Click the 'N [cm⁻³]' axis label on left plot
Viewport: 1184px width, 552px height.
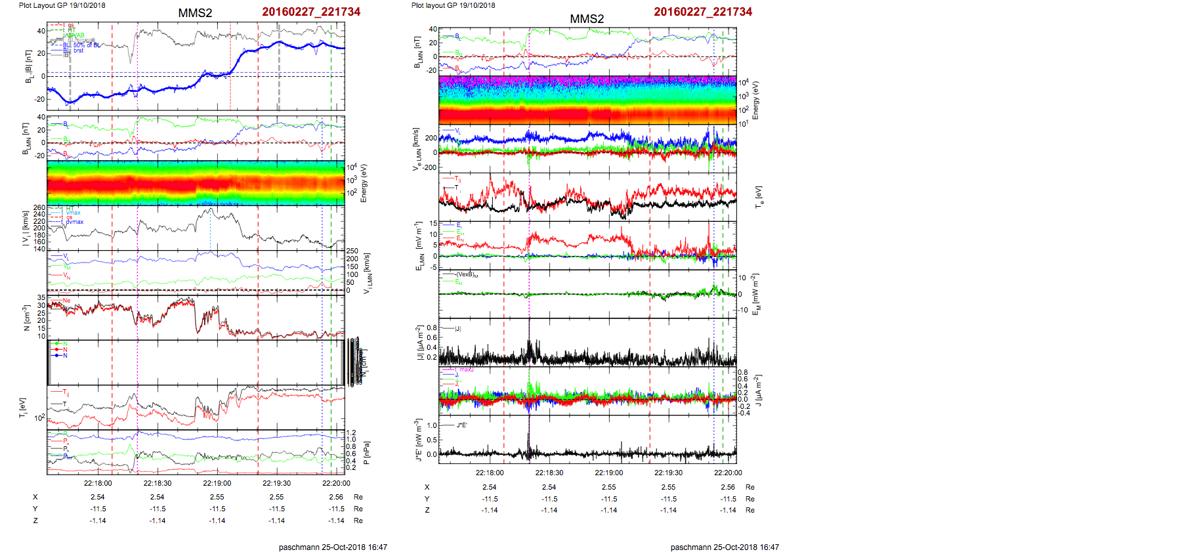click(27, 318)
